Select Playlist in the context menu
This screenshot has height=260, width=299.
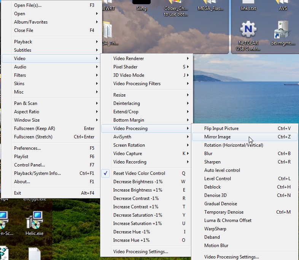tap(21, 157)
